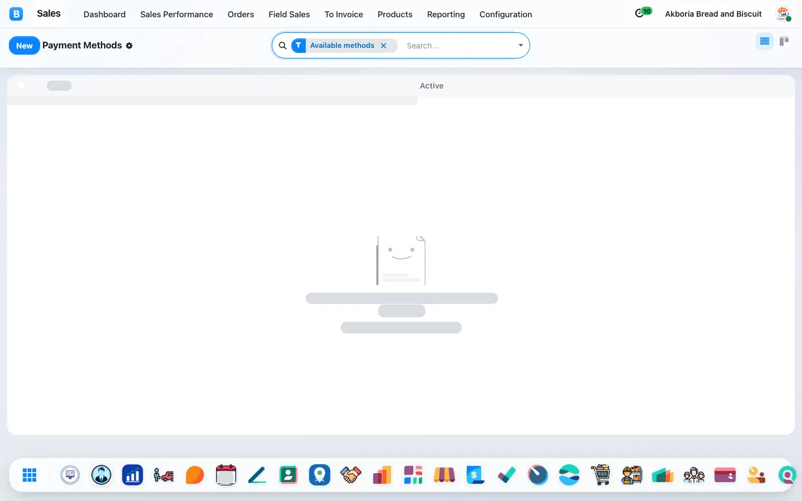The height and width of the screenshot is (501, 802).
Task: Open the Configuration menu
Action: click(x=506, y=14)
